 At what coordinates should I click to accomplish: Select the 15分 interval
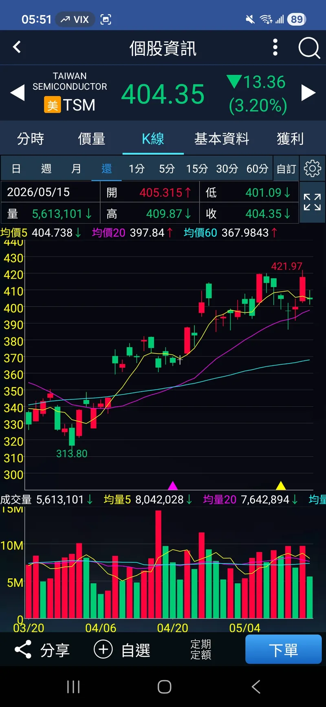click(197, 168)
